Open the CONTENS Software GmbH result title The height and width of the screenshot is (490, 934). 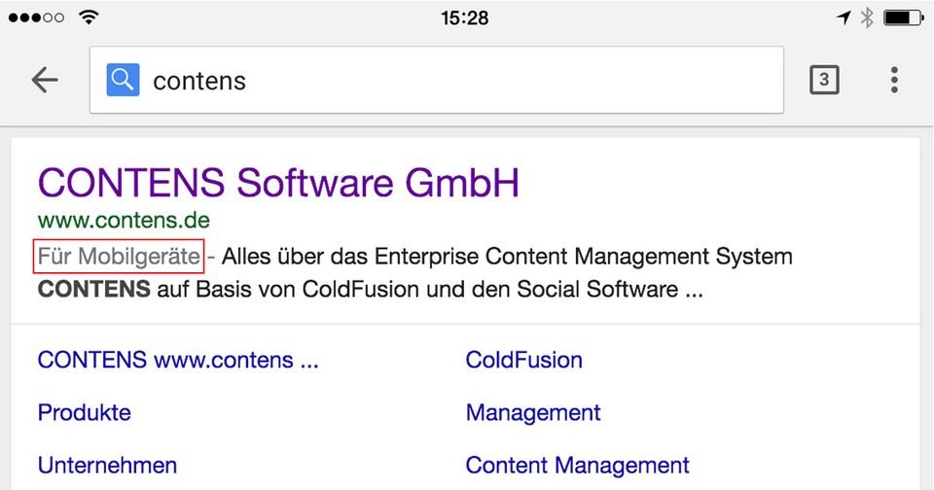point(278,183)
